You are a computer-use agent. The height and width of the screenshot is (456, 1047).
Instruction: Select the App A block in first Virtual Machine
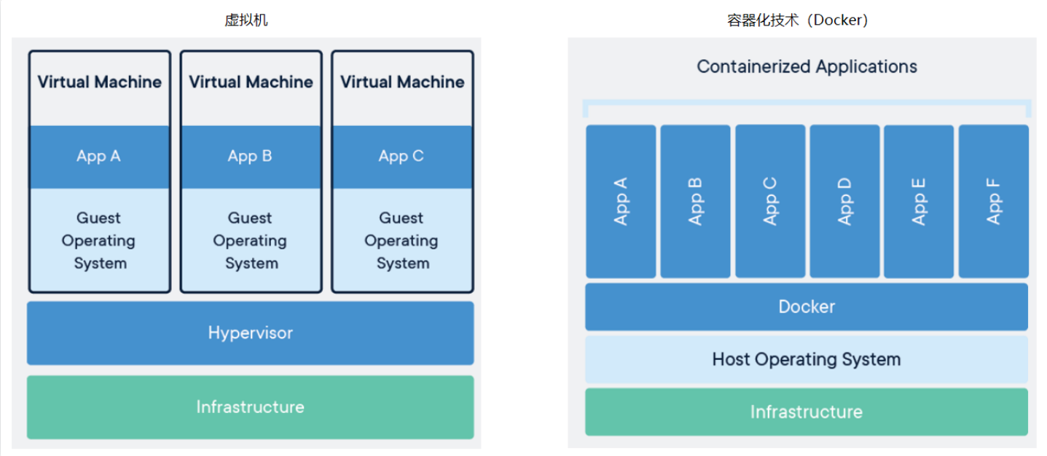tap(99, 157)
